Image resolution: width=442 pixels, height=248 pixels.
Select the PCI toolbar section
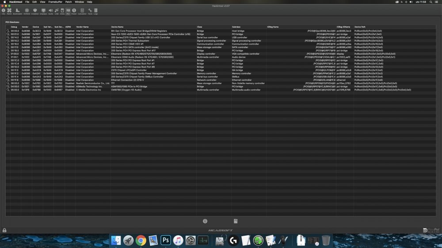point(68,11)
